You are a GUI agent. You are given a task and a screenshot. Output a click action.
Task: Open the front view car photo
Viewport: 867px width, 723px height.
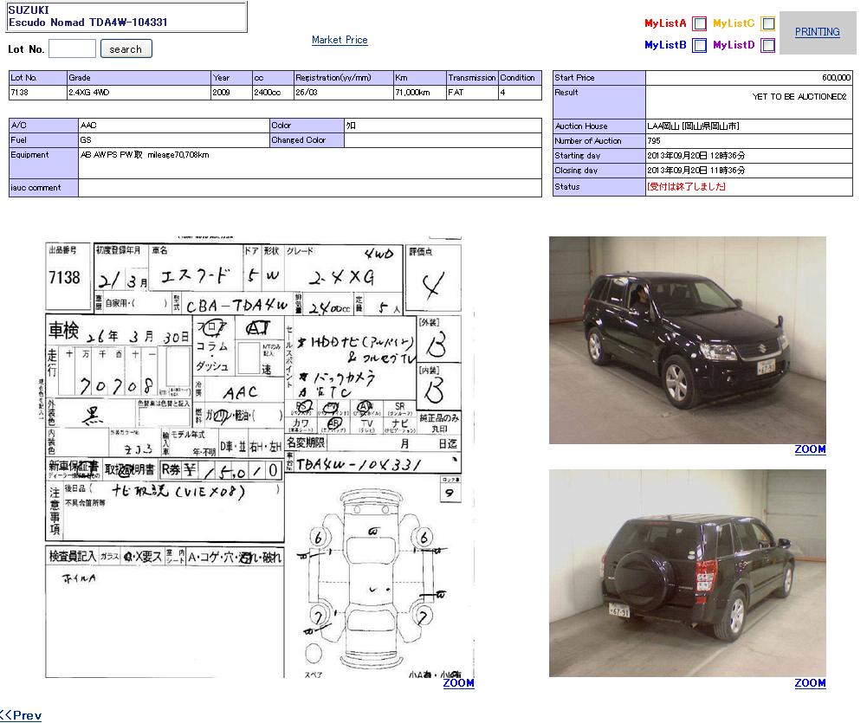pos(687,340)
